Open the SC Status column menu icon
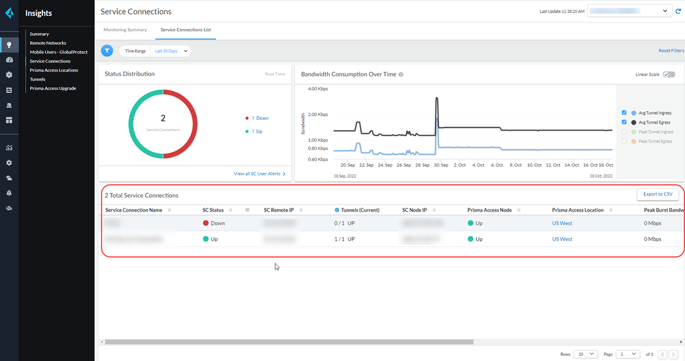This screenshot has height=361, width=685. (x=247, y=210)
